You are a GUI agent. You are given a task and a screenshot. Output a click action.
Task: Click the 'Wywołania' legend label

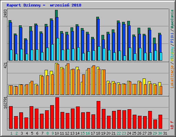click(x=172, y=19)
